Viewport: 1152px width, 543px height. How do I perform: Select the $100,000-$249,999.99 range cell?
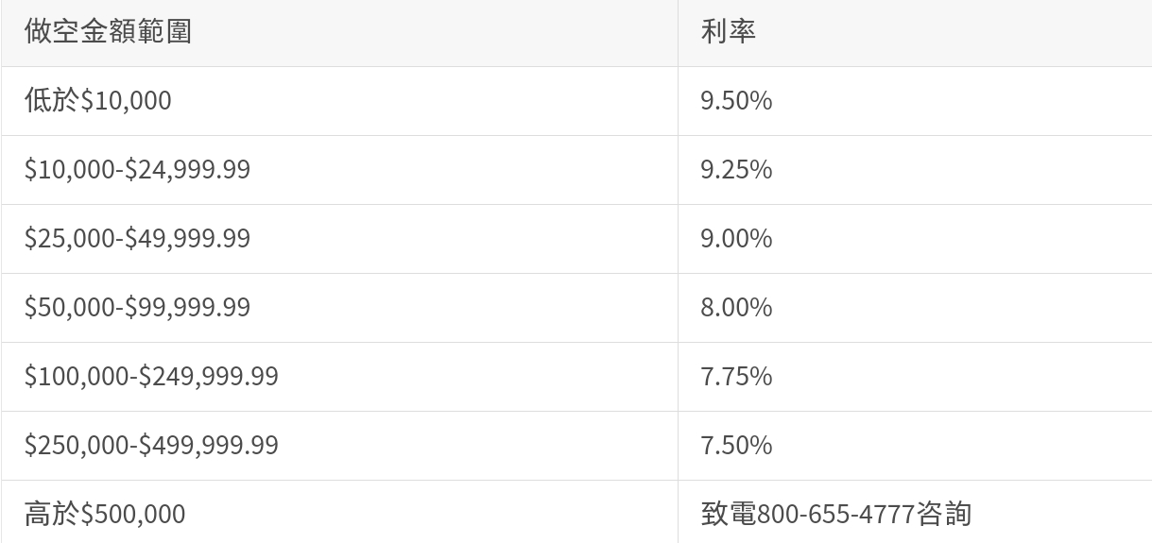[x=151, y=376]
